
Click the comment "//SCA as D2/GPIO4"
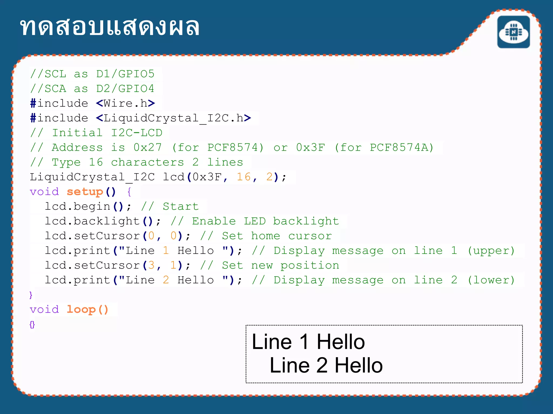[92, 88]
